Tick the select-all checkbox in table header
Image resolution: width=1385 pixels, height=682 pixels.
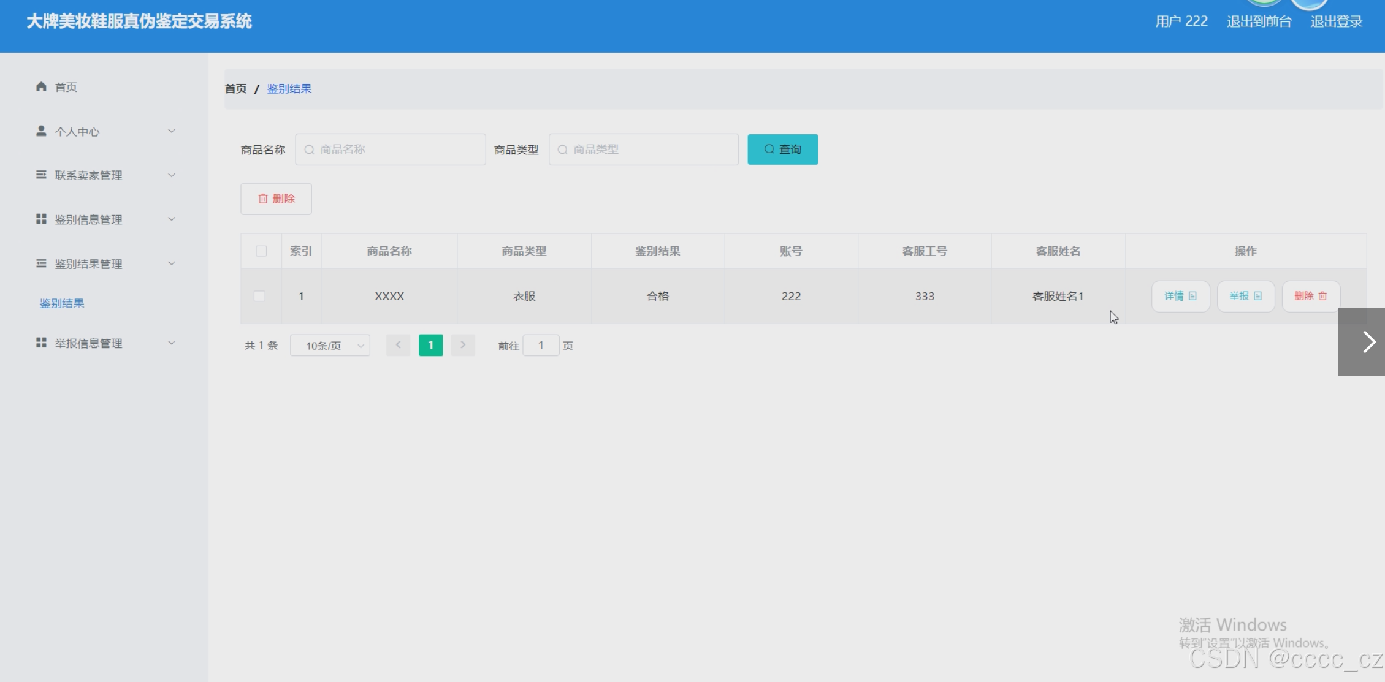coord(261,251)
